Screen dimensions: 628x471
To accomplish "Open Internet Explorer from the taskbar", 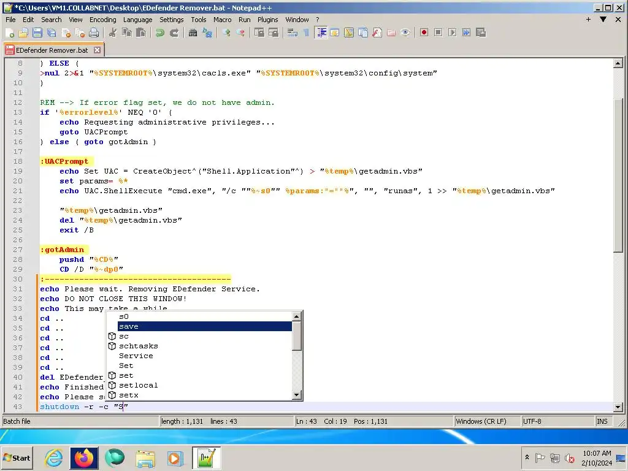I will pyautogui.click(x=54, y=458).
